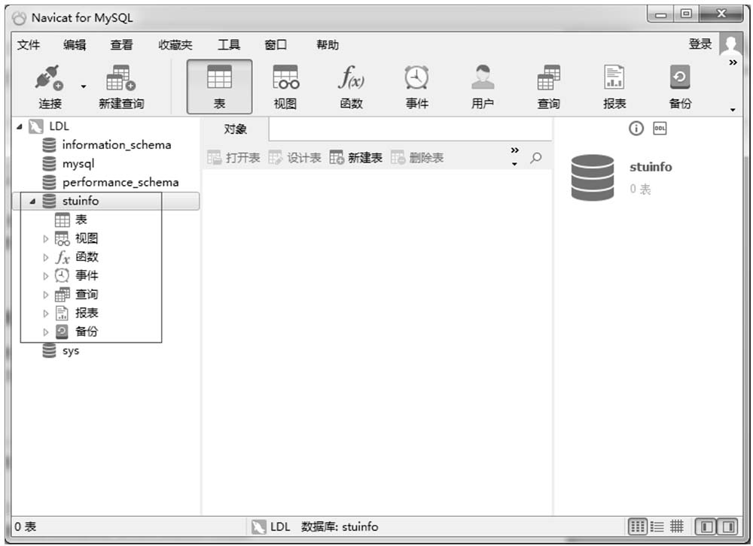Click the 删除表 button
Screen dimensions: 753x546
pos(417,157)
